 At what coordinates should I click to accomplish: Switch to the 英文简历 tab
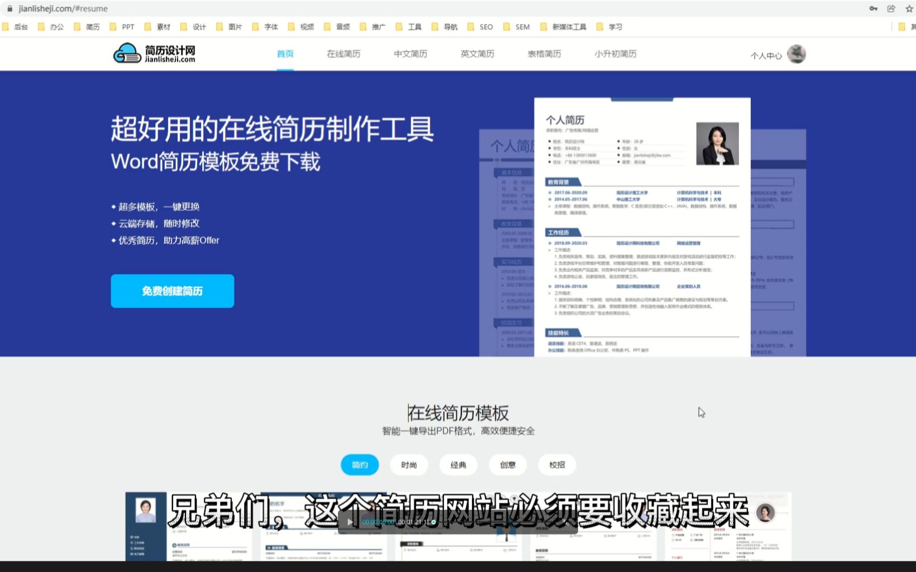coord(477,54)
